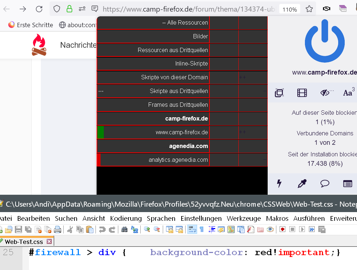Toggle Notepad++ word wrap icon
The width and height of the screenshot is (357, 270).
192,229
